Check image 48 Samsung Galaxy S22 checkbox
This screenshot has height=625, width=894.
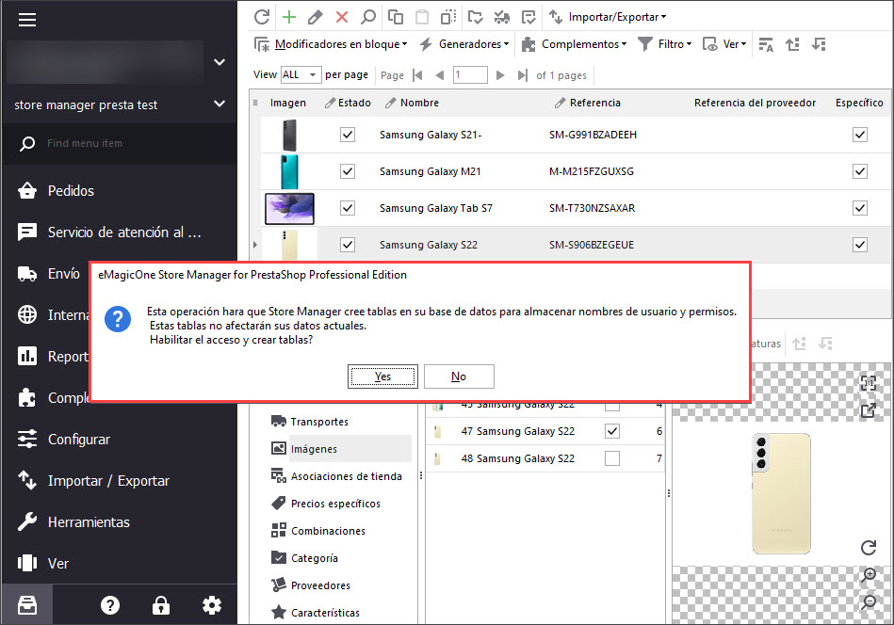(x=612, y=458)
